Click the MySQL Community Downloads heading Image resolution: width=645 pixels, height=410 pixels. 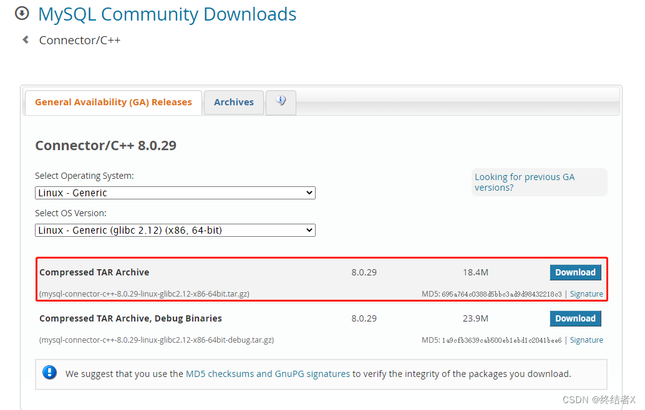167,14
